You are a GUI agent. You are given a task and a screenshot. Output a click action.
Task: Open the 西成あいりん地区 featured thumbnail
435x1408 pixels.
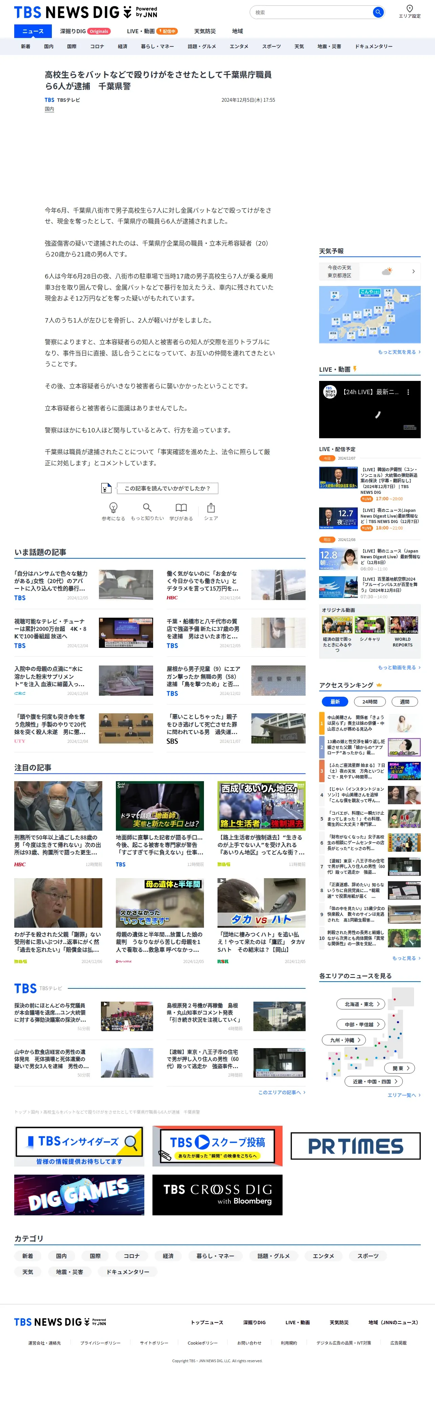point(261,806)
